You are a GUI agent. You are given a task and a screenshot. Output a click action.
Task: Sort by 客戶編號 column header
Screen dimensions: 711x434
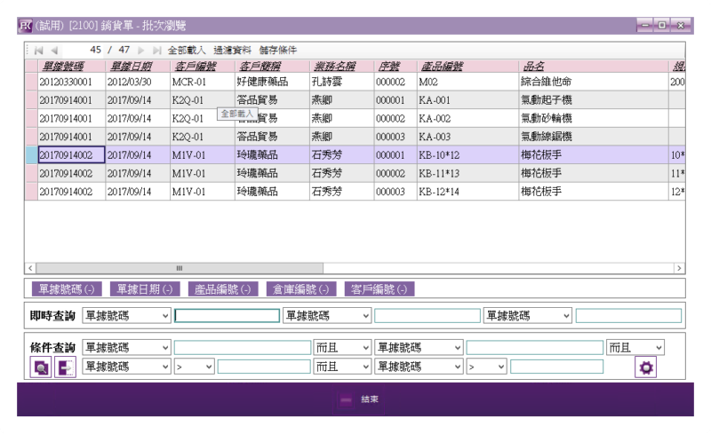click(203, 67)
